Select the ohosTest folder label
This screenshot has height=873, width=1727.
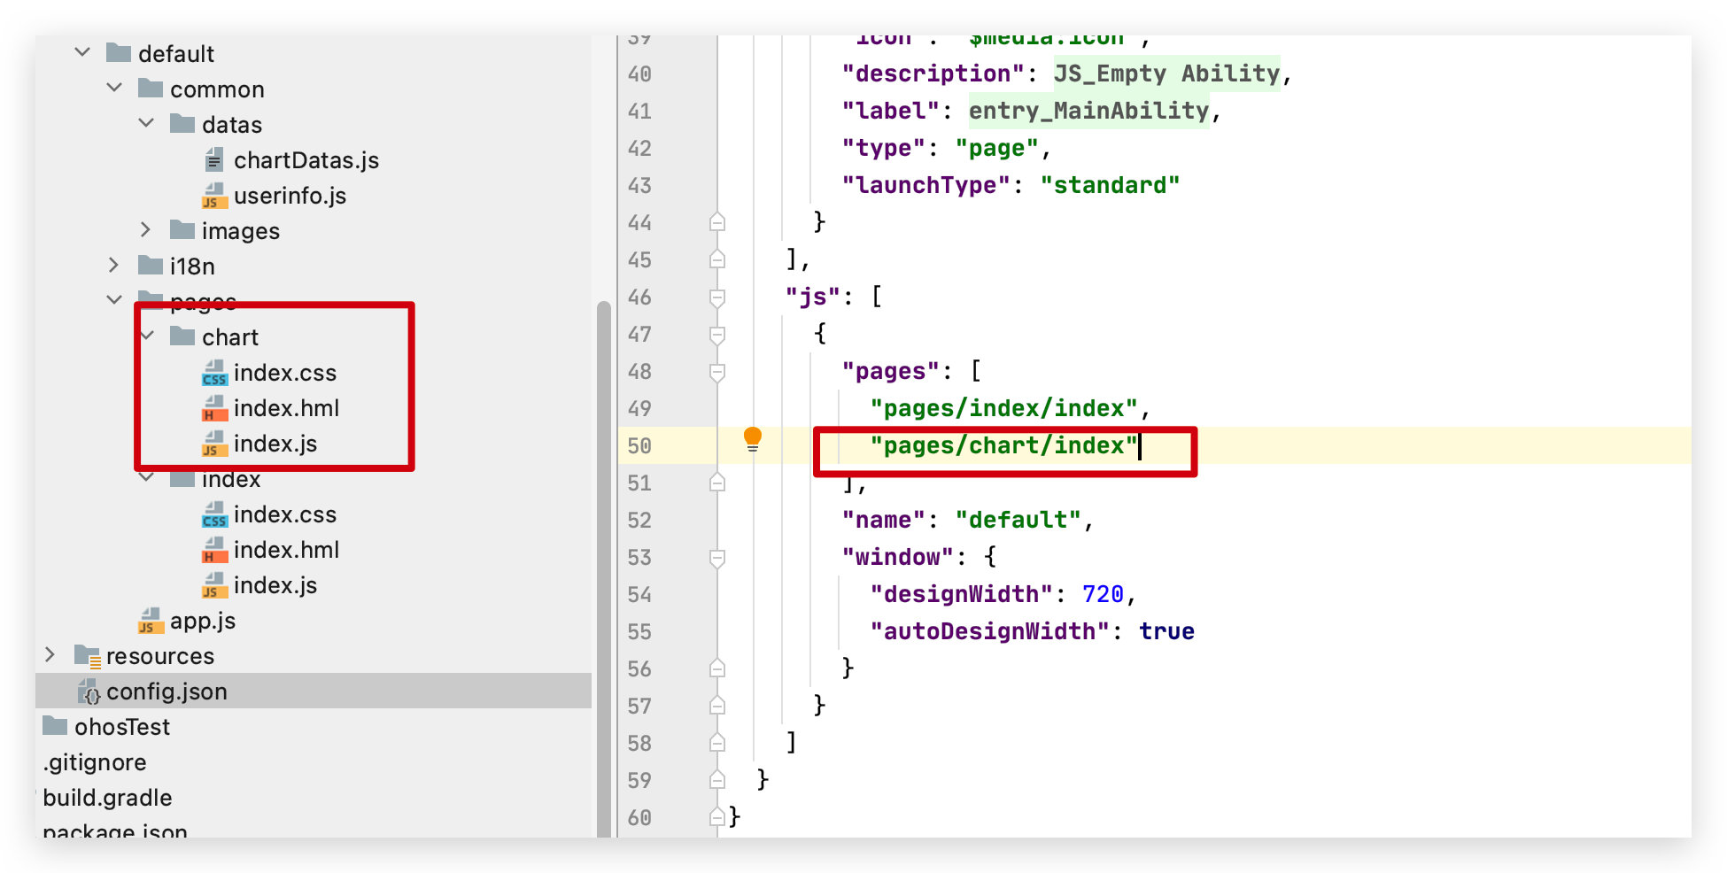tap(122, 726)
